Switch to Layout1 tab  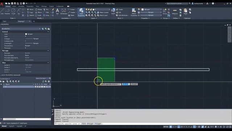click(12, 126)
